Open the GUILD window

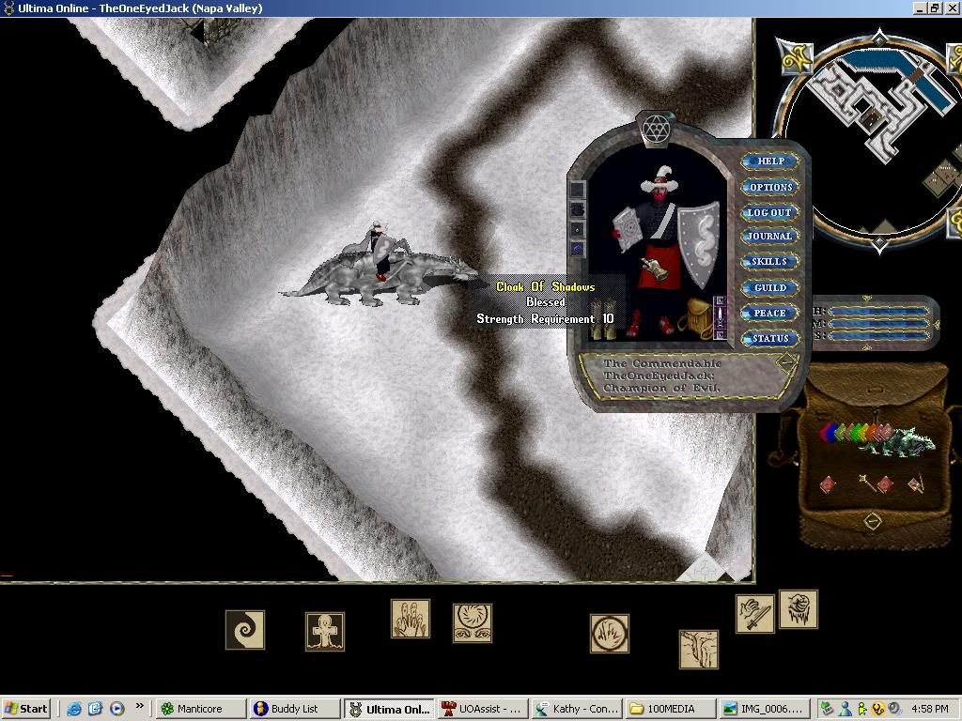[770, 287]
